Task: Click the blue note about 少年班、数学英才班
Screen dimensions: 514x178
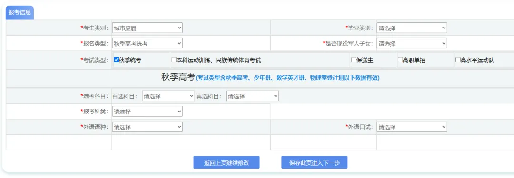Action: click(x=287, y=78)
